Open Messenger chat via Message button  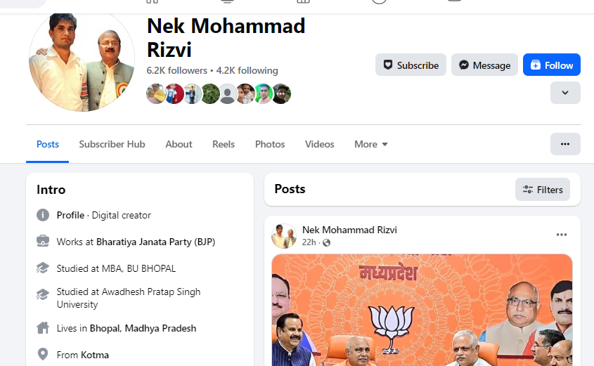pyautogui.click(x=484, y=65)
